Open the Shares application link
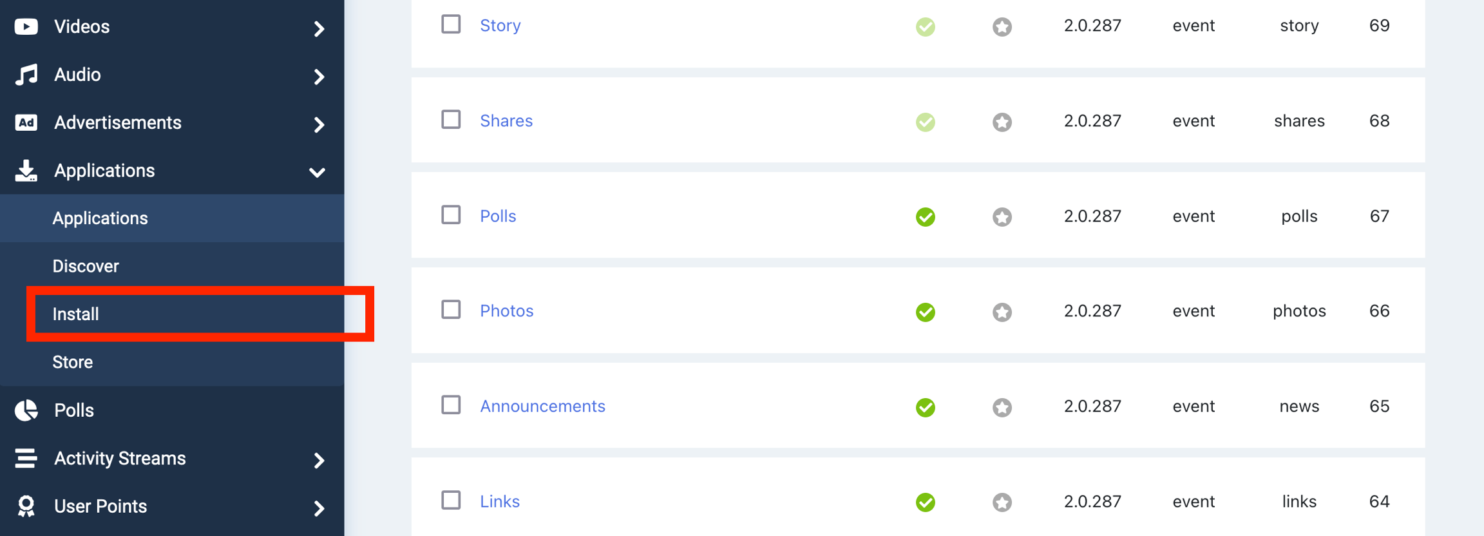Viewport: 1484px width, 536px height. tap(506, 120)
